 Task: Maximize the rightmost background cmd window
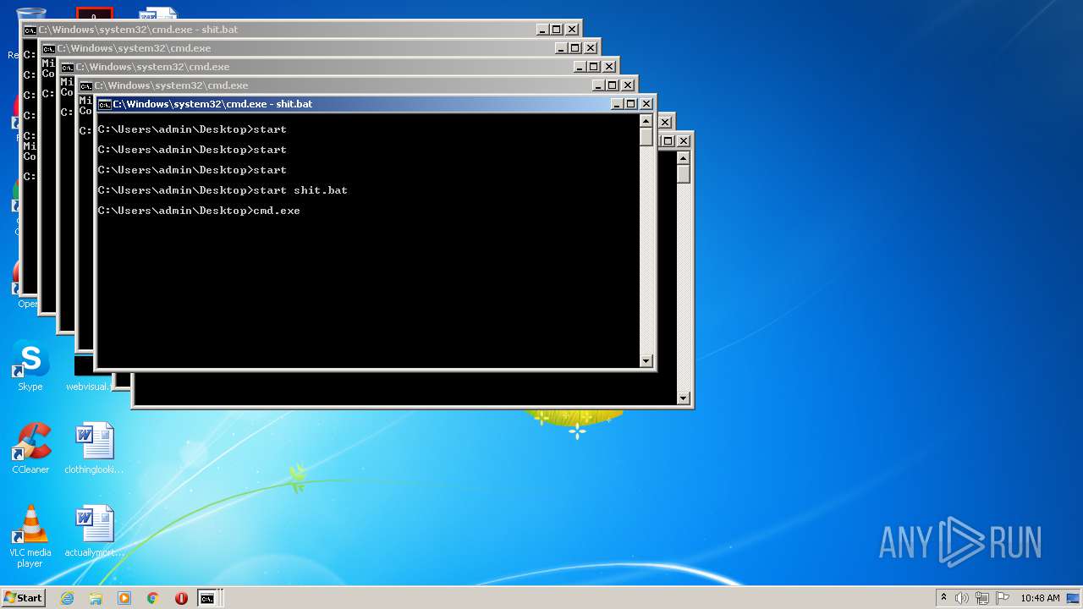668,141
